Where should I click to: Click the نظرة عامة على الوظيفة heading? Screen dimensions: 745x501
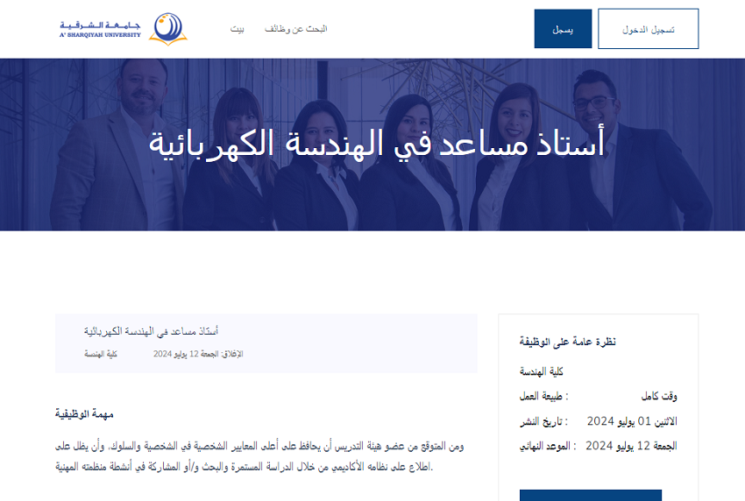pos(567,342)
